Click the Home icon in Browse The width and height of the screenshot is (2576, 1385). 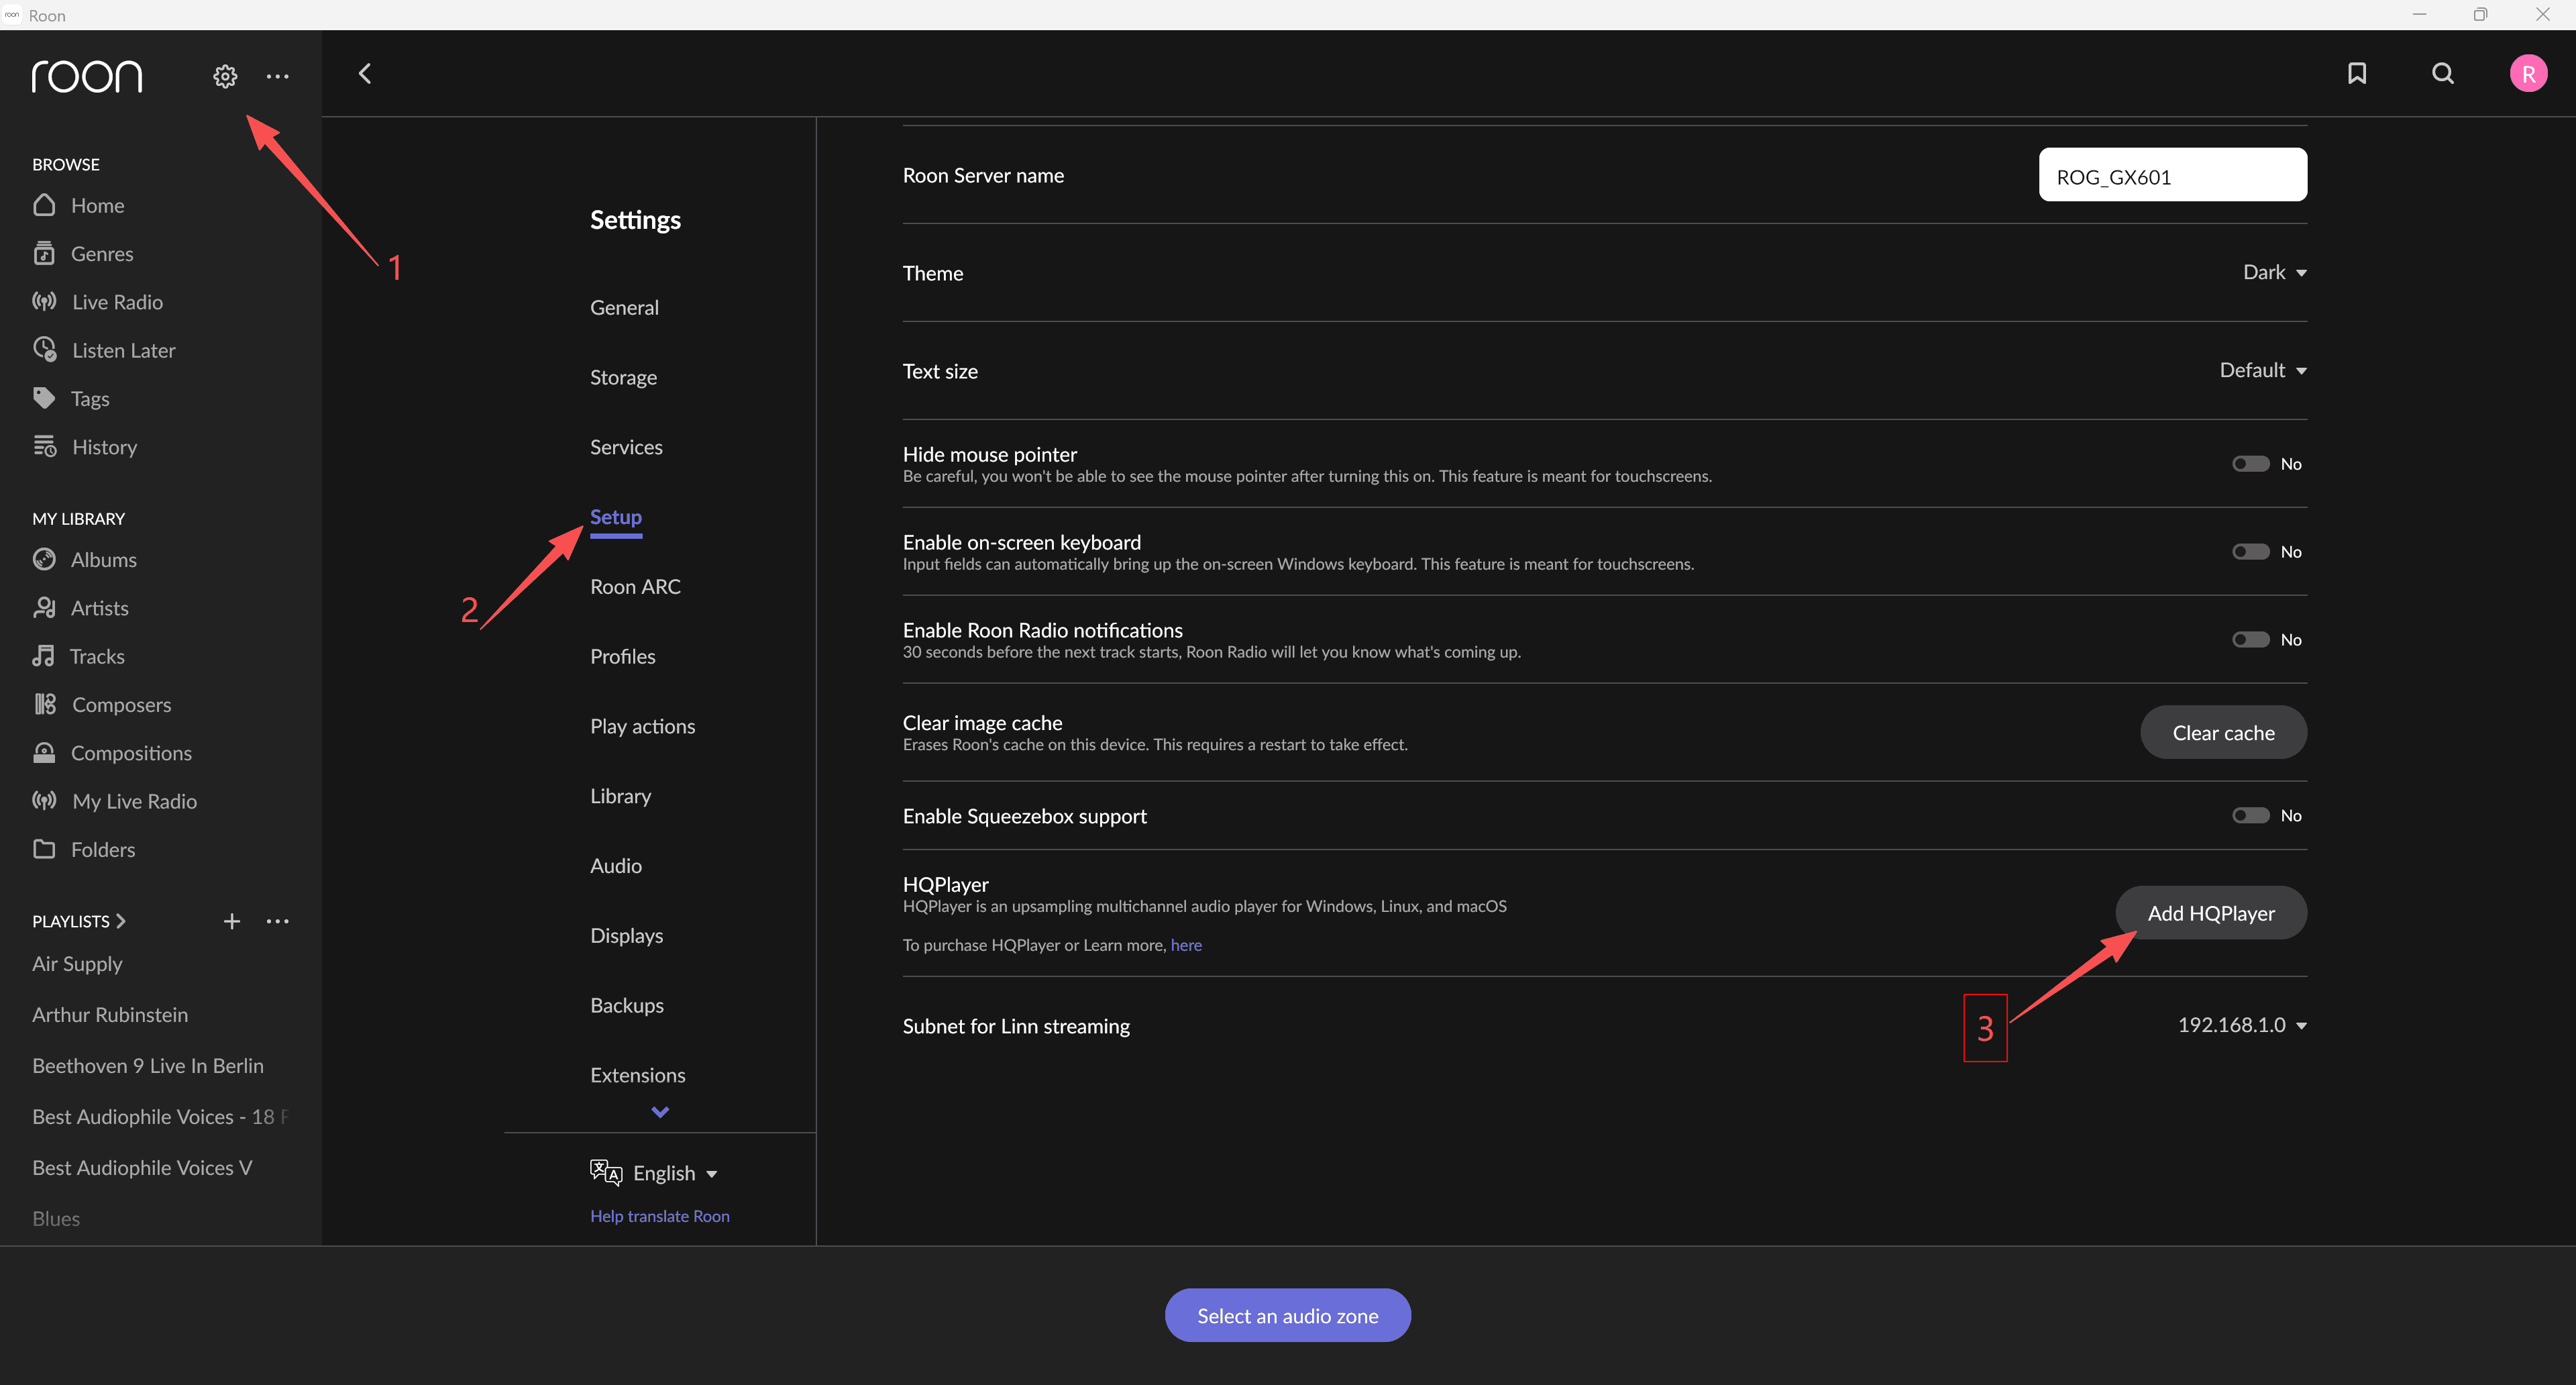(x=44, y=205)
